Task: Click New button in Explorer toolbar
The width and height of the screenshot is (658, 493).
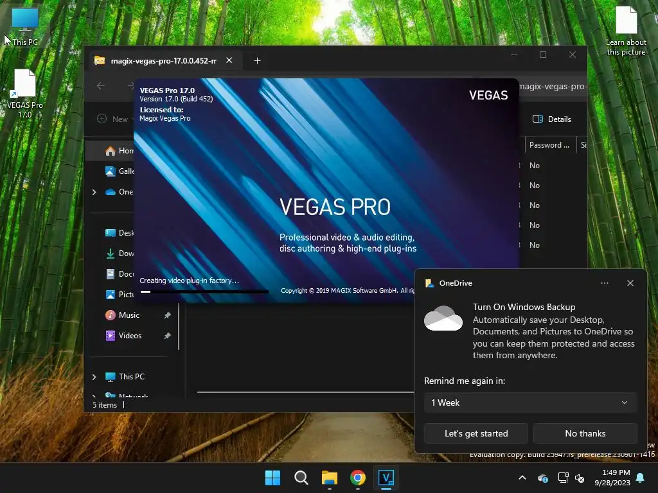Action: coord(112,119)
